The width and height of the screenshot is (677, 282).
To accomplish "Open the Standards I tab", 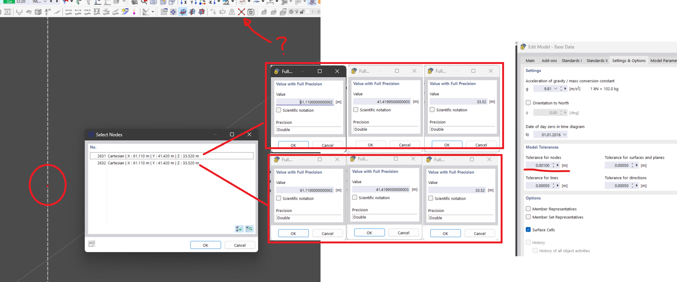I will pos(571,61).
